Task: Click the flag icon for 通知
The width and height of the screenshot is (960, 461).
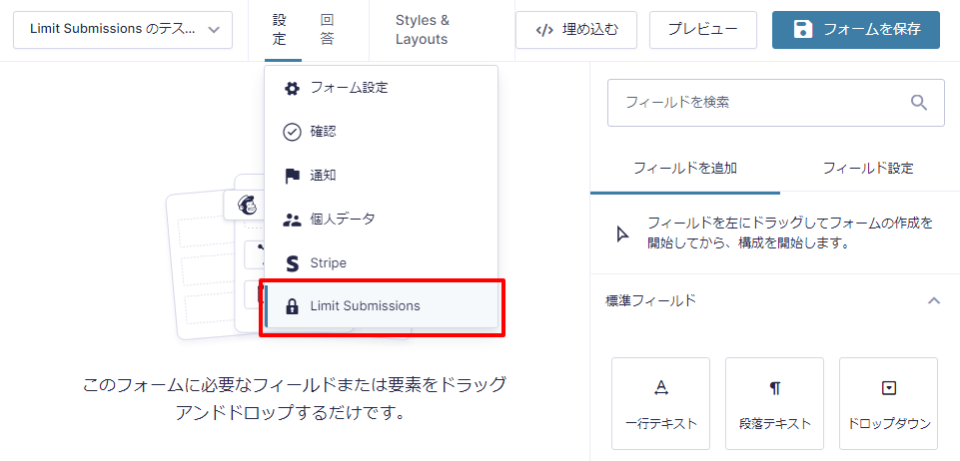Action: coord(292,176)
